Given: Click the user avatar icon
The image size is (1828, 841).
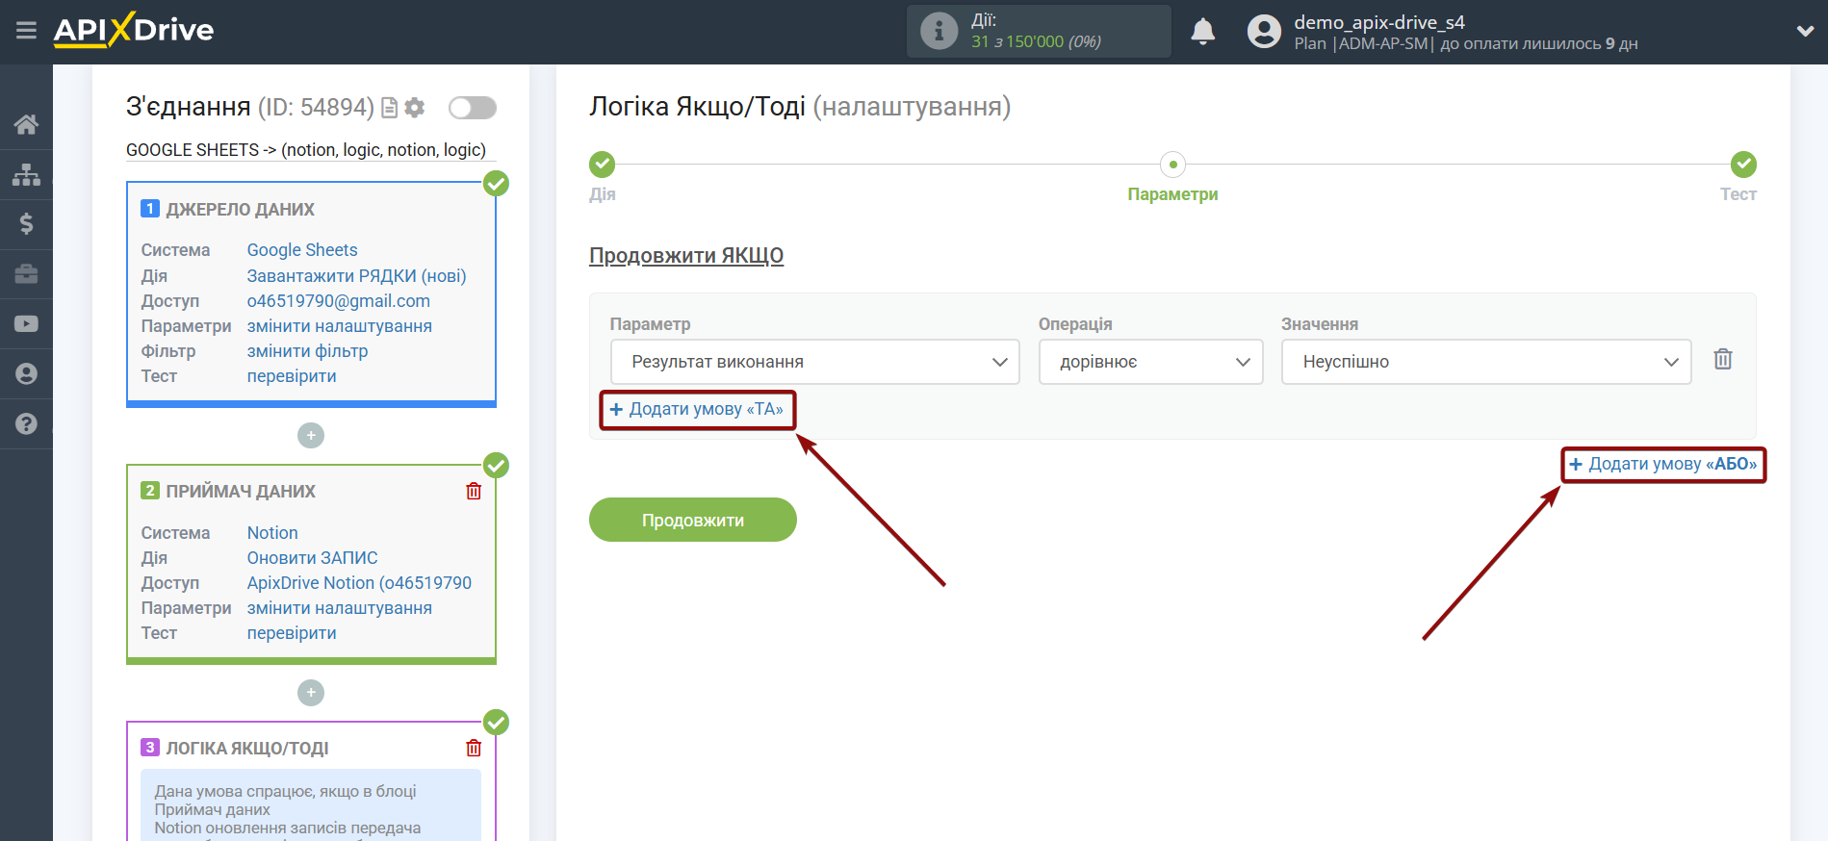Looking at the screenshot, I should 1264,32.
